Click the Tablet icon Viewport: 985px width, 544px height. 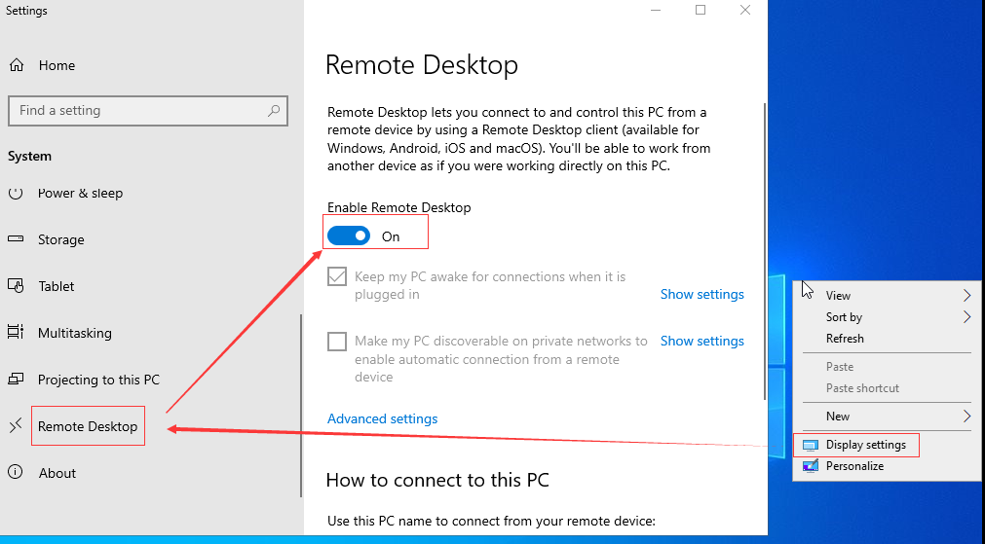pos(16,286)
